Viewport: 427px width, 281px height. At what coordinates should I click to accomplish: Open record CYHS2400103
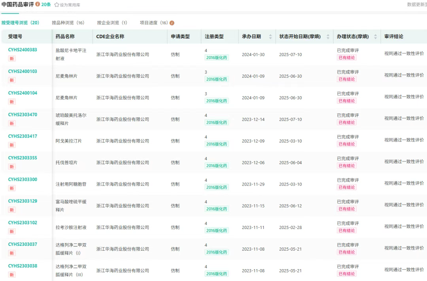23,71
